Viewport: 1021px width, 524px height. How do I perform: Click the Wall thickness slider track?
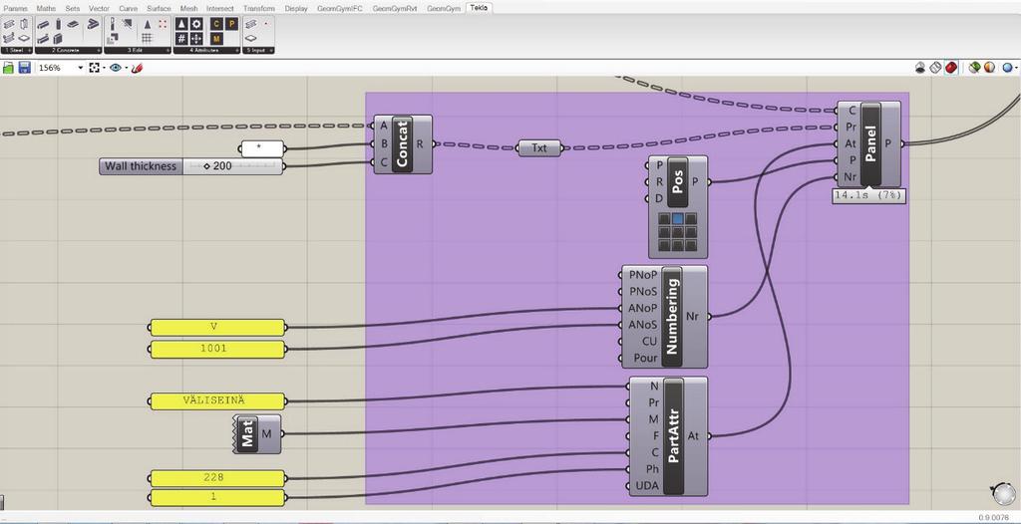pos(232,166)
